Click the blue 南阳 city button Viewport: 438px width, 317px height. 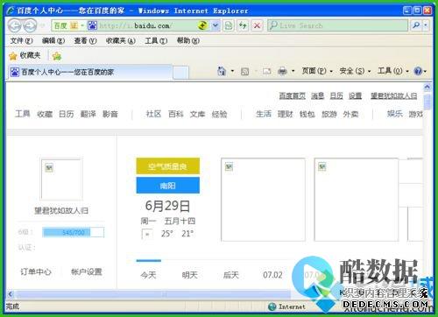168,186
